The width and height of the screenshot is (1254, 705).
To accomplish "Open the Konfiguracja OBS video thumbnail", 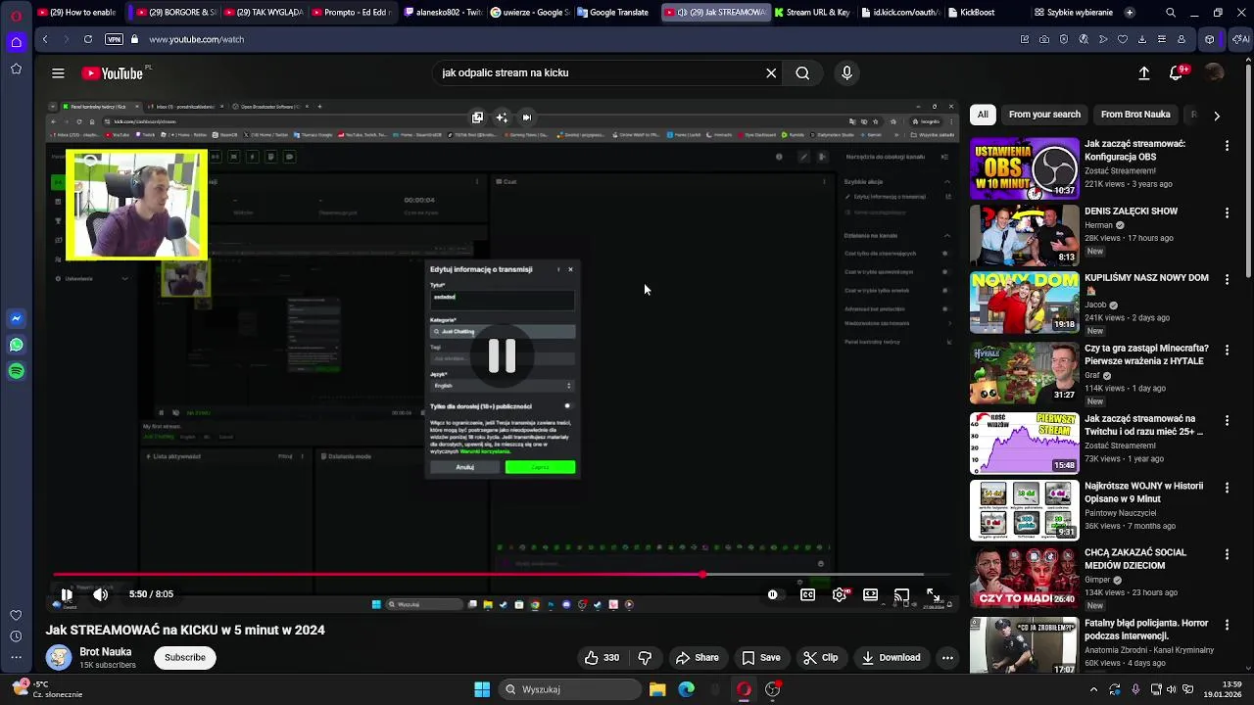I will [1024, 169].
